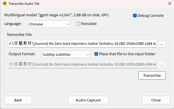Click the "Output Format:" label
Screen dimensions: 174x109
[22, 54]
